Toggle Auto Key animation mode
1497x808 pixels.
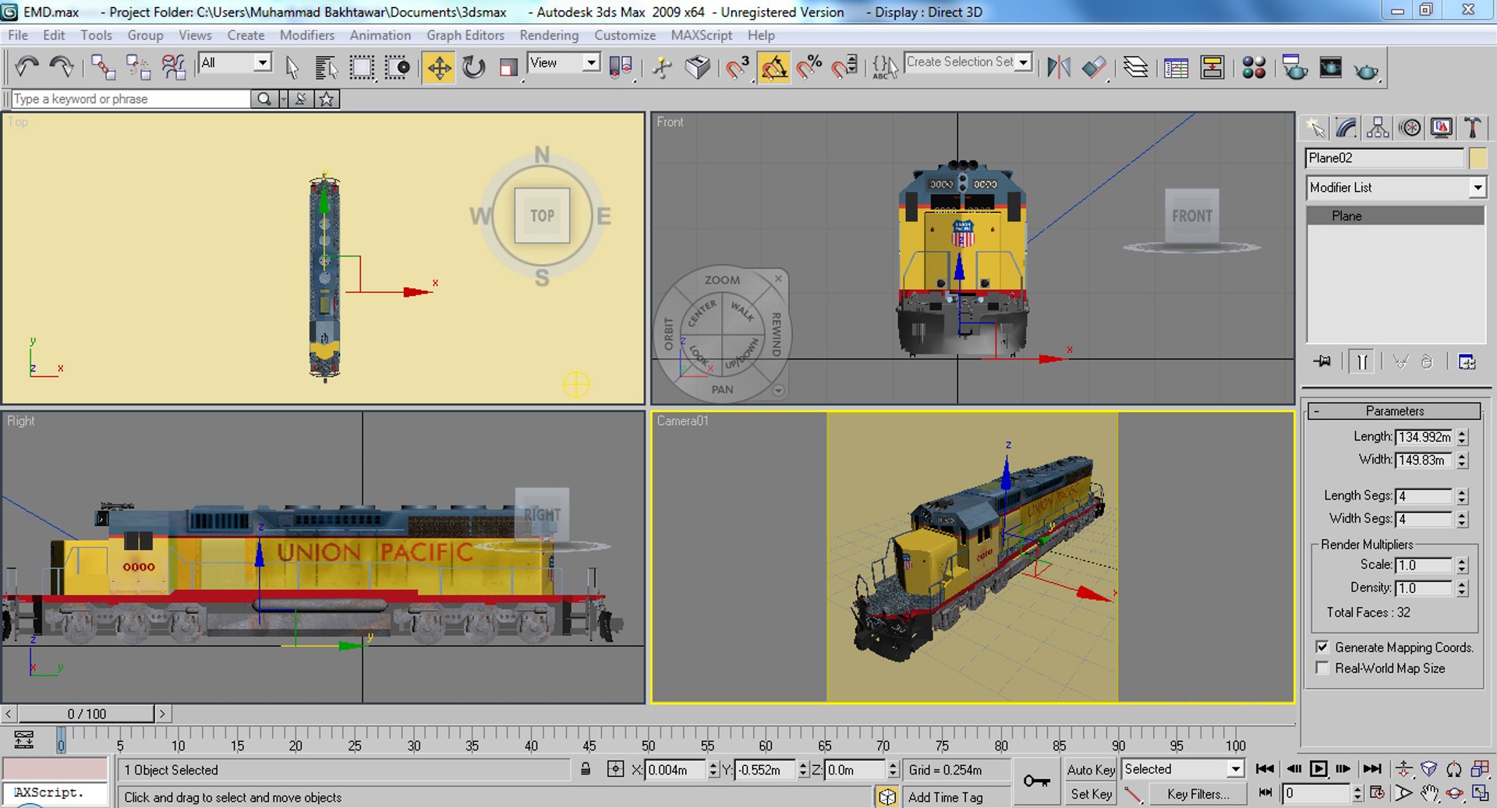point(1091,770)
